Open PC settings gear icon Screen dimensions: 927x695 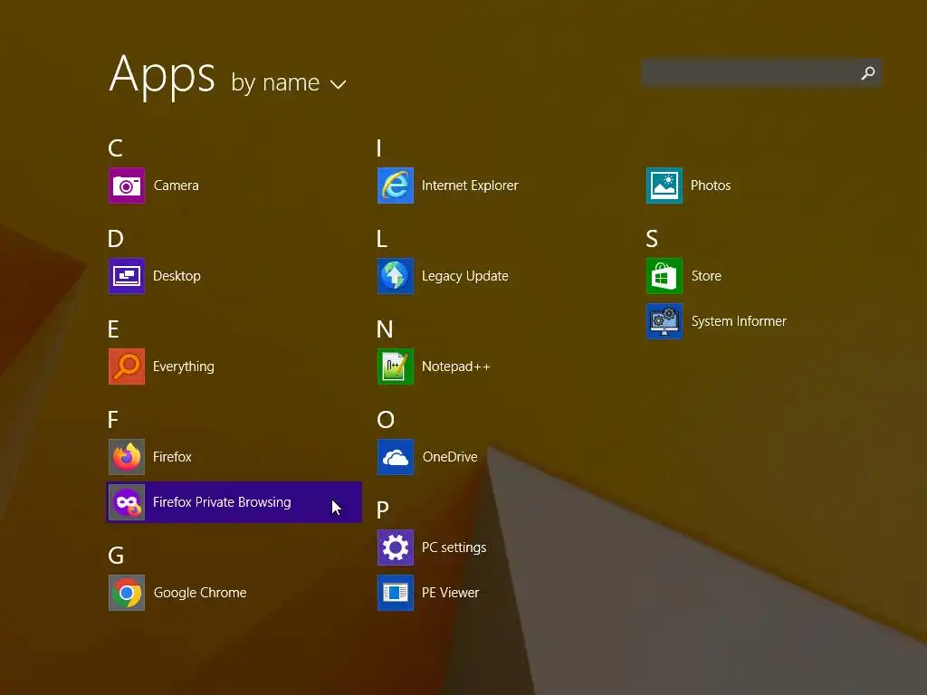396,547
